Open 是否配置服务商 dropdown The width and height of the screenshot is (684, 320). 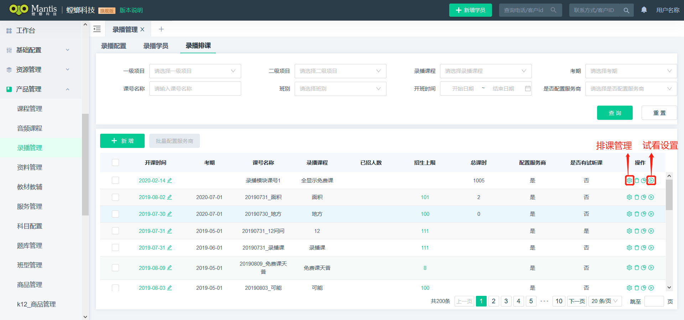(x=631, y=89)
